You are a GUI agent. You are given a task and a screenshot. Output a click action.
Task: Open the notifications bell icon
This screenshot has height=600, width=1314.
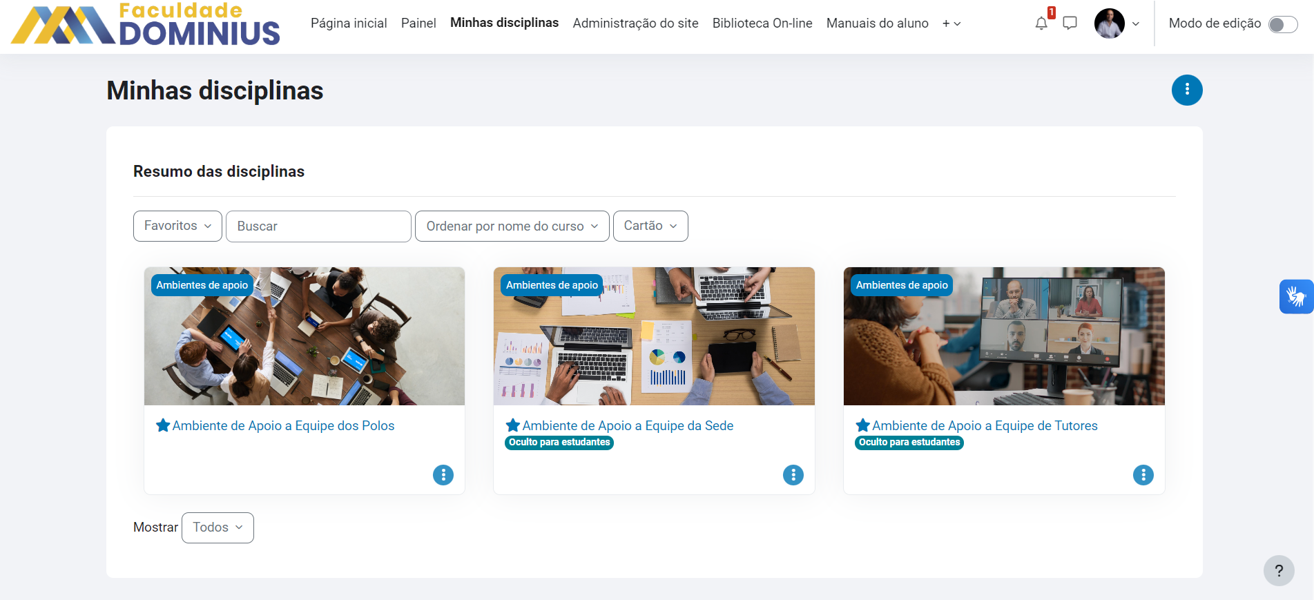(x=1041, y=23)
